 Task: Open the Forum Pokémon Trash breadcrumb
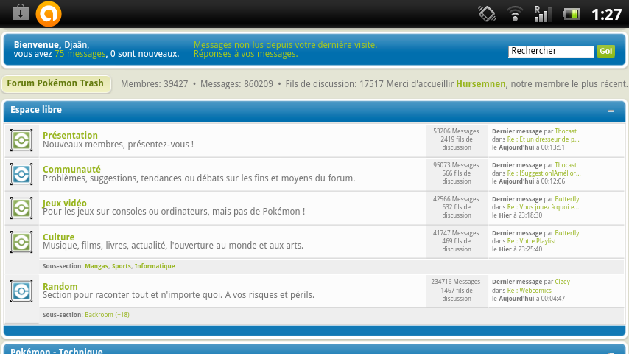click(x=56, y=83)
